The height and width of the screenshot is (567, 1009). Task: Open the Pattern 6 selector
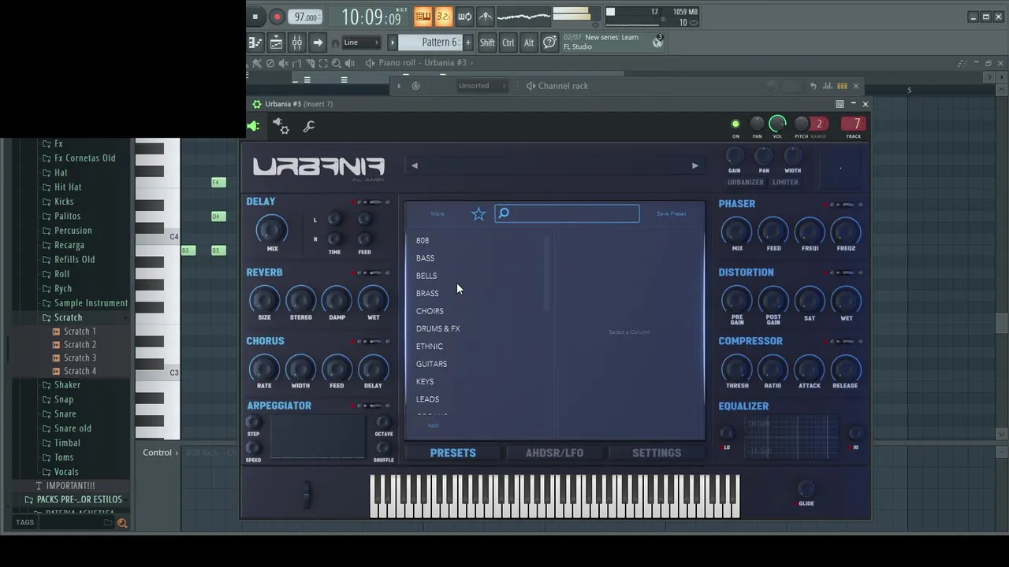[430, 43]
